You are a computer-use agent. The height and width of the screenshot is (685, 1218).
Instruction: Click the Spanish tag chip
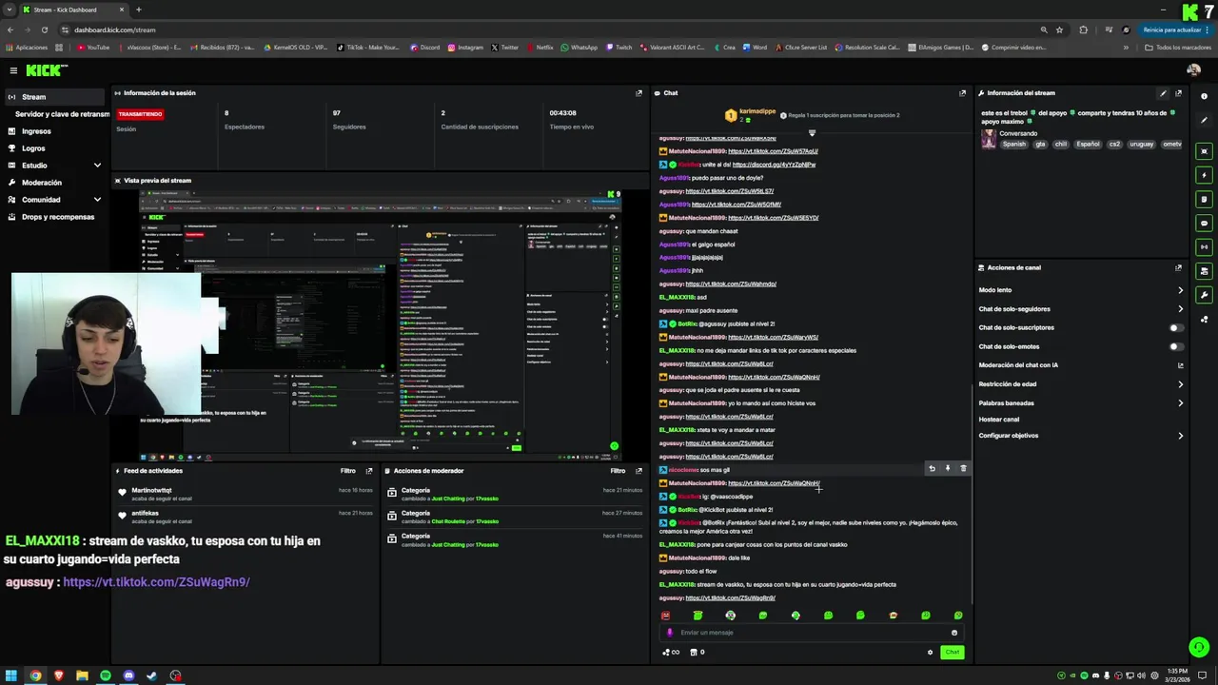[1014, 145]
